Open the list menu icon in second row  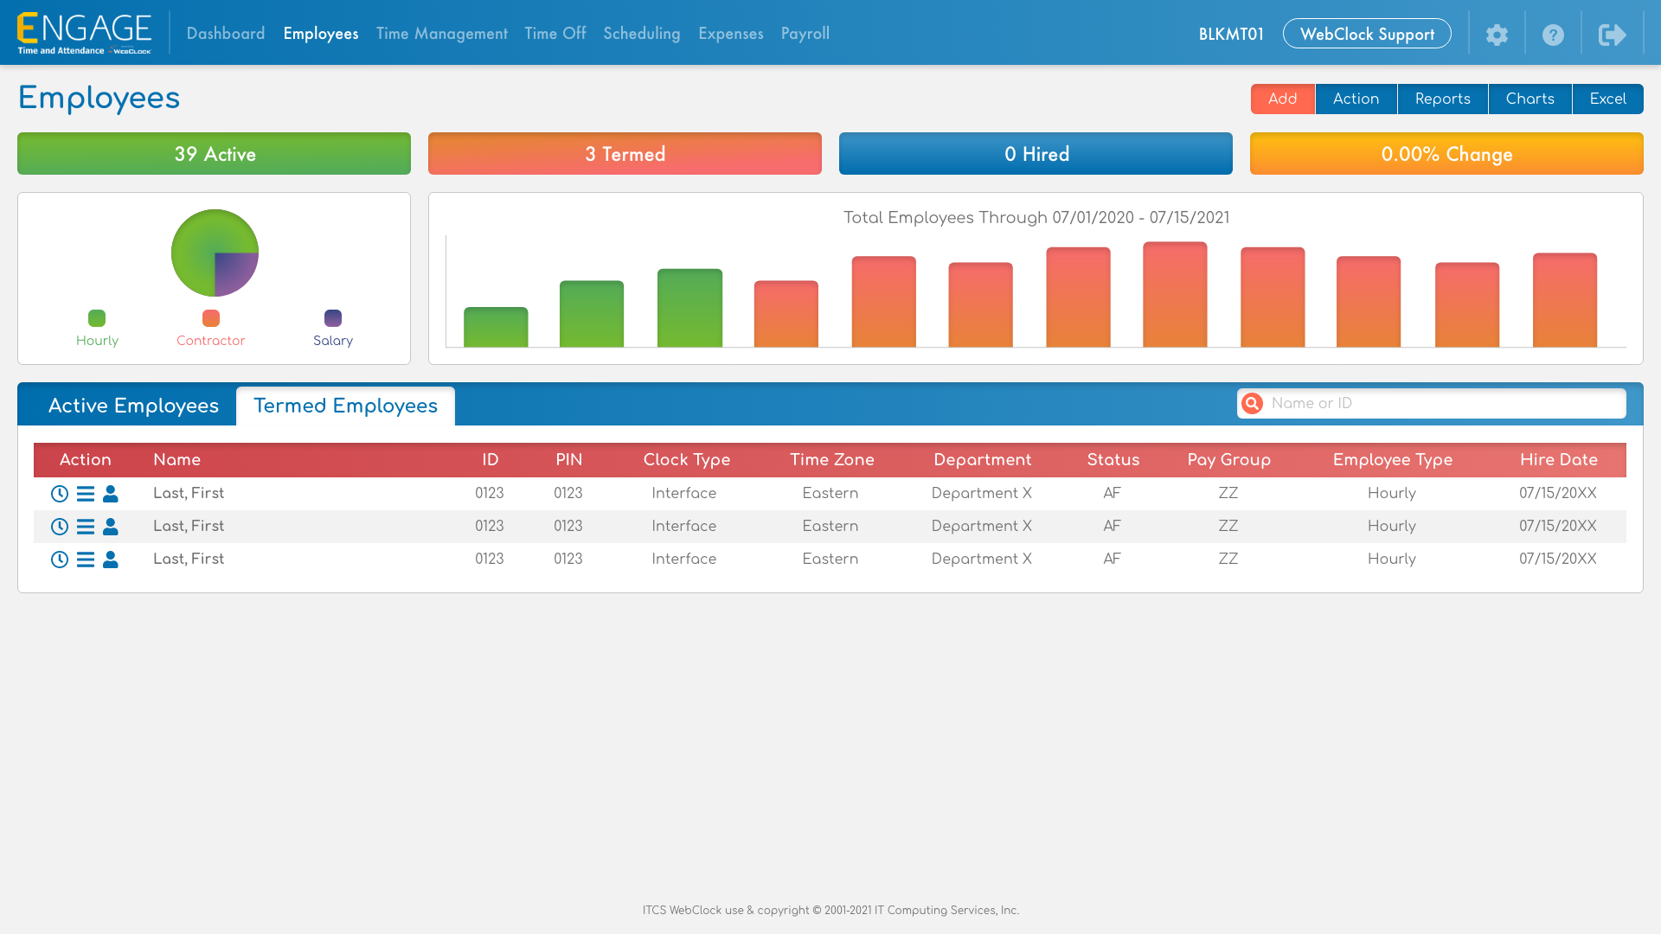click(85, 527)
